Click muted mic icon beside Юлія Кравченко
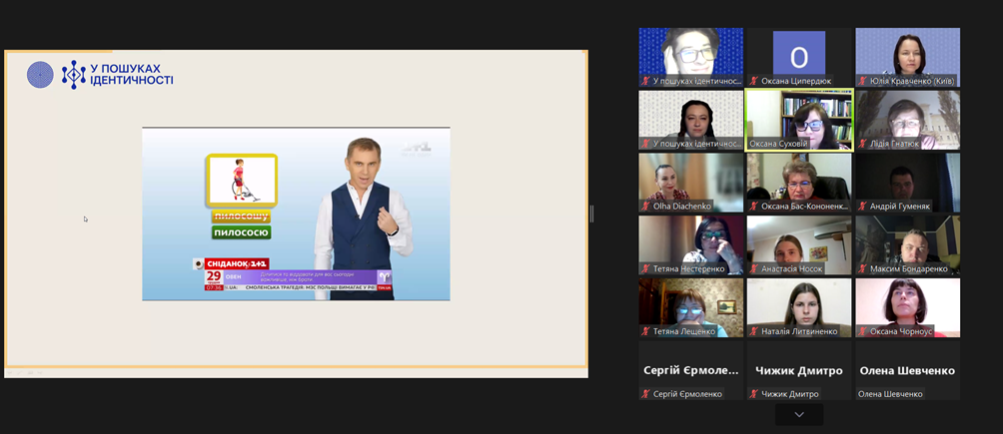 [x=862, y=82]
